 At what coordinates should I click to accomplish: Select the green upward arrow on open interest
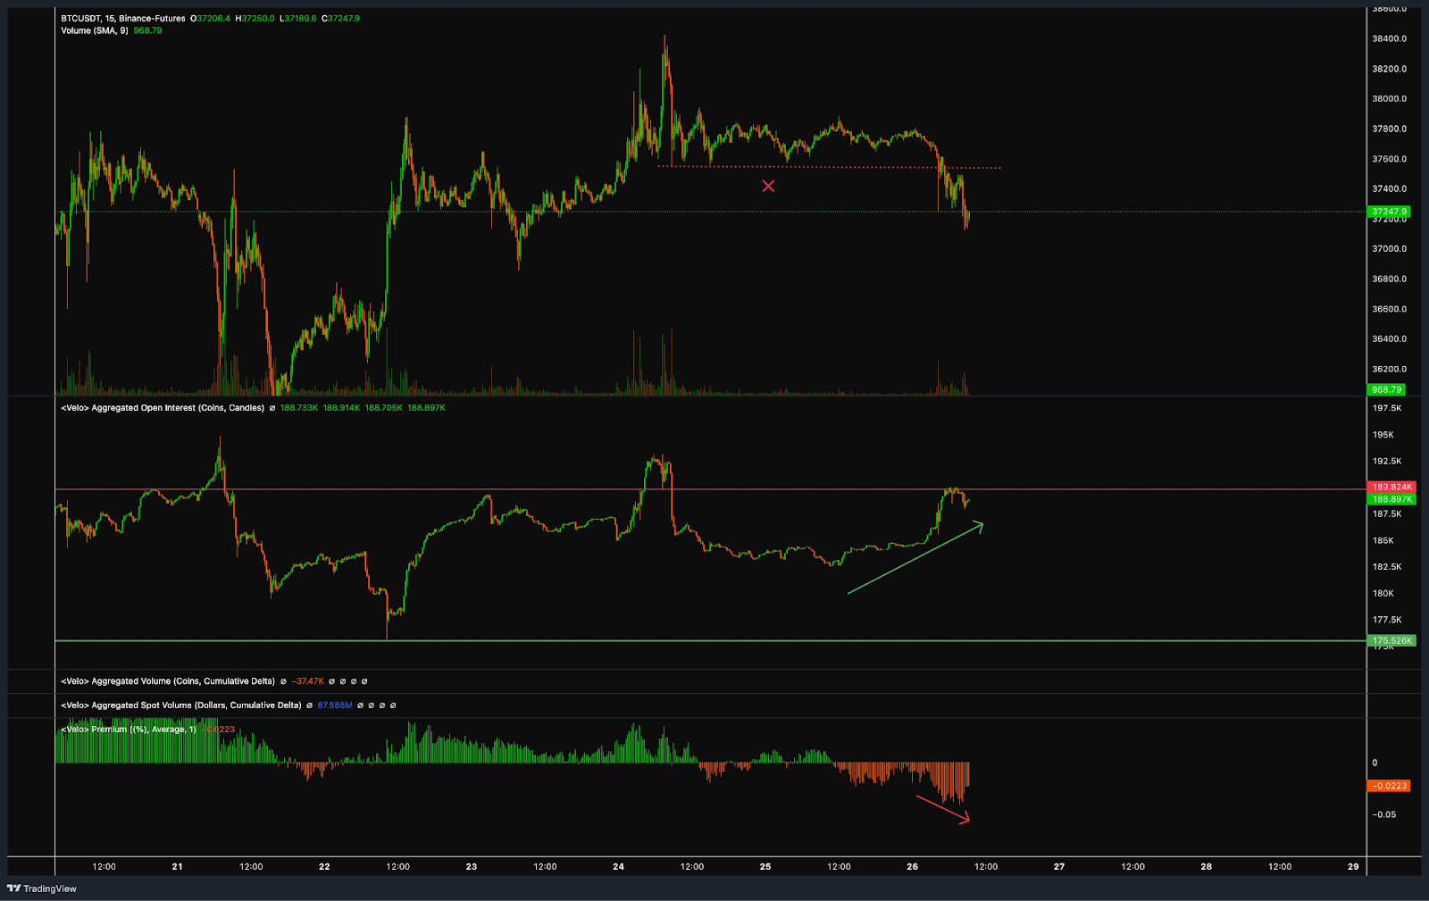point(915,558)
